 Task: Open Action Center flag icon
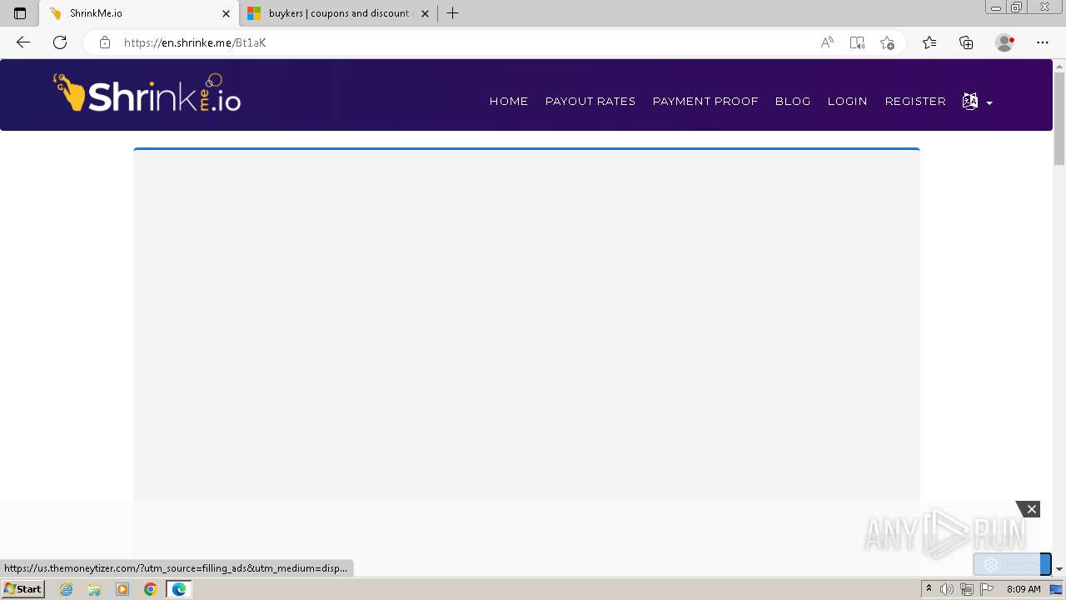(x=987, y=589)
